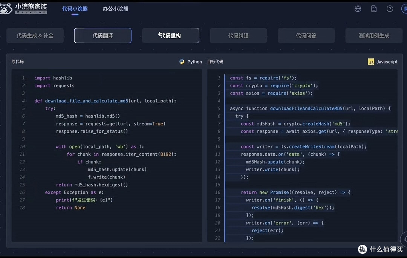Click async function downloadFileAndCalculateMD5 line
This screenshot has height=258, width=407.
pyautogui.click(x=310, y=108)
